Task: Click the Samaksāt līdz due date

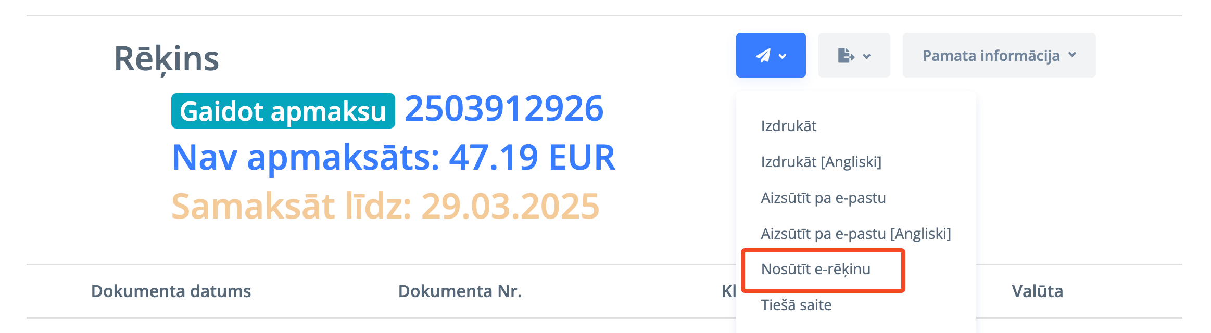Action: tap(385, 206)
